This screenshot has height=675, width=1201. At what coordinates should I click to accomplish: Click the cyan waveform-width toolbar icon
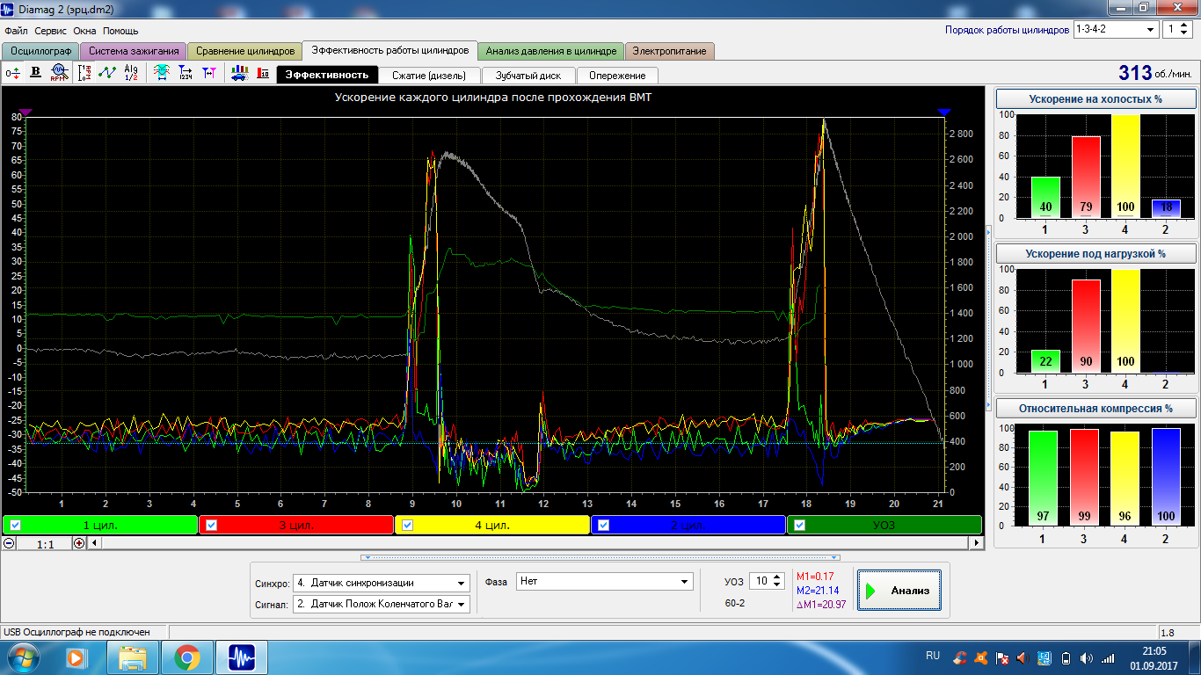click(162, 73)
